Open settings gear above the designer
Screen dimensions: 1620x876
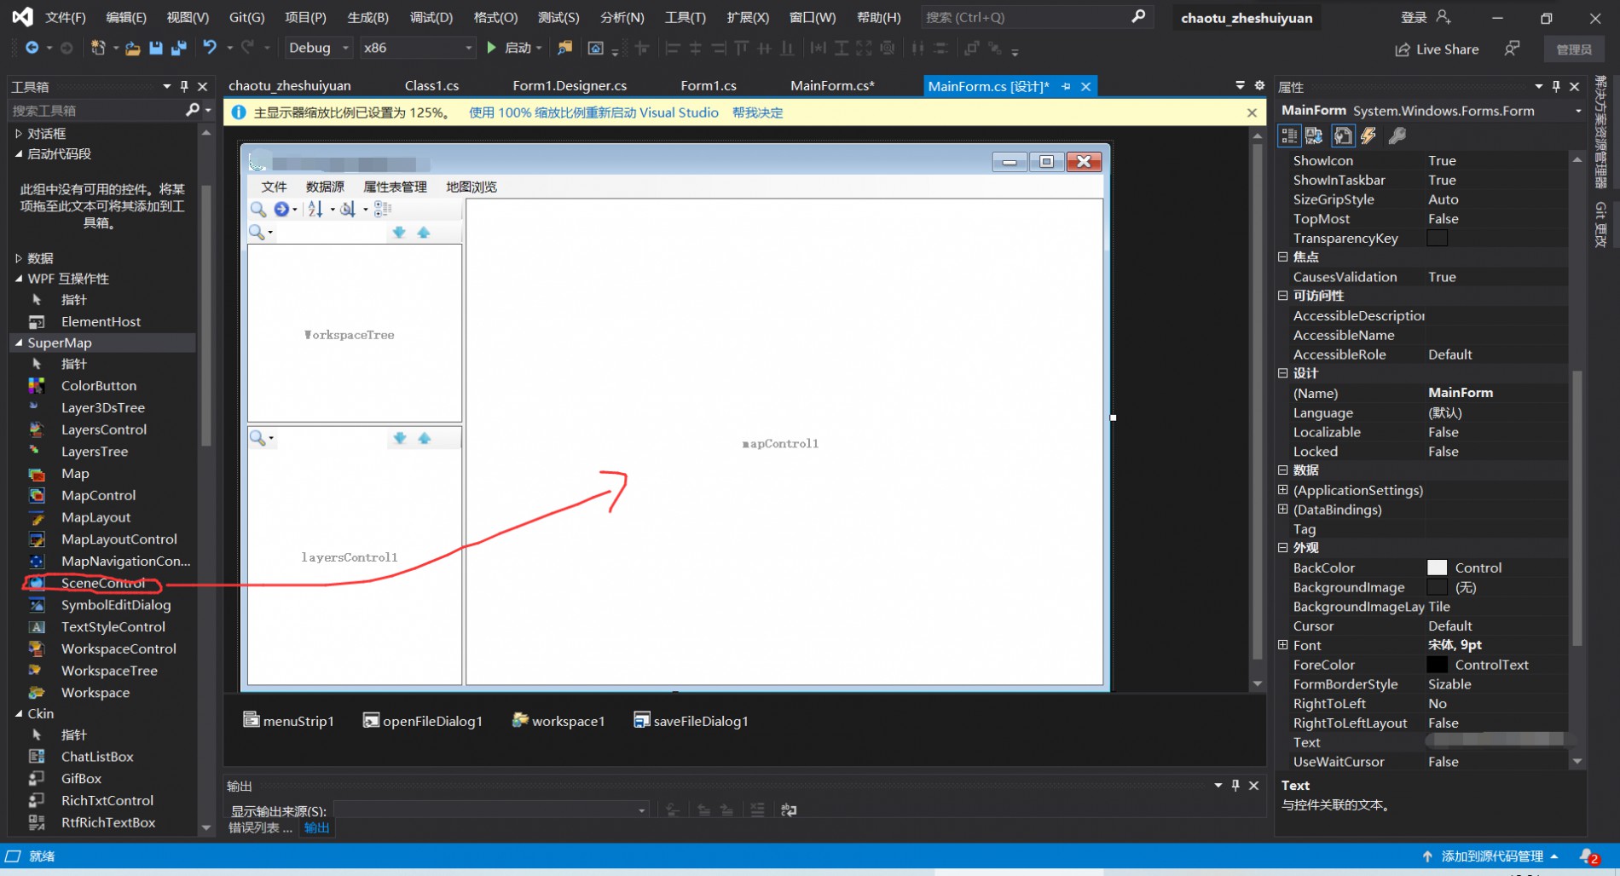(1259, 85)
